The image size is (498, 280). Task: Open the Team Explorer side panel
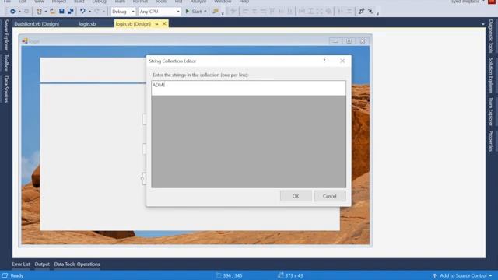tap(491, 112)
